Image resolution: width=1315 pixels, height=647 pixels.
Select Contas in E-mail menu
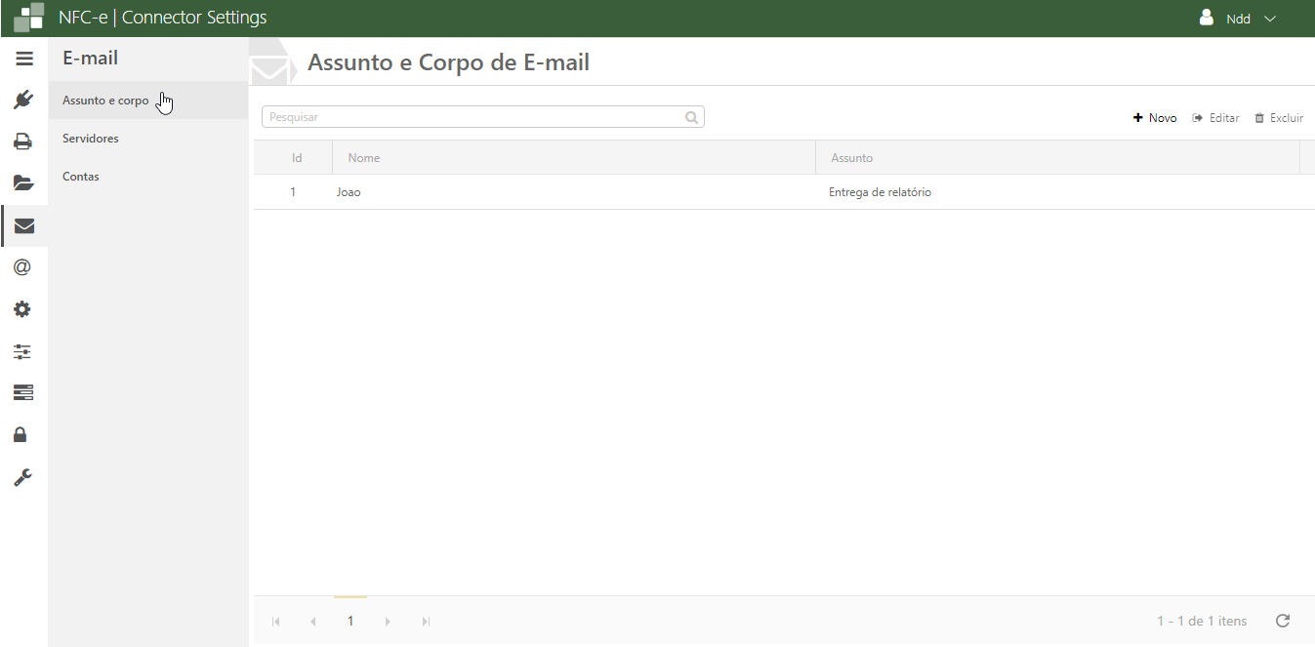(x=81, y=177)
